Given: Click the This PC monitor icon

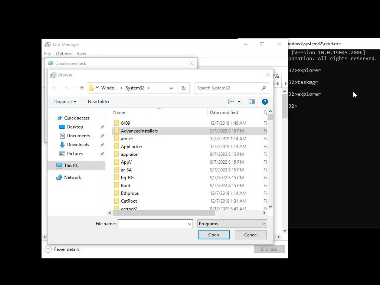Looking at the screenshot, I should (59, 166).
